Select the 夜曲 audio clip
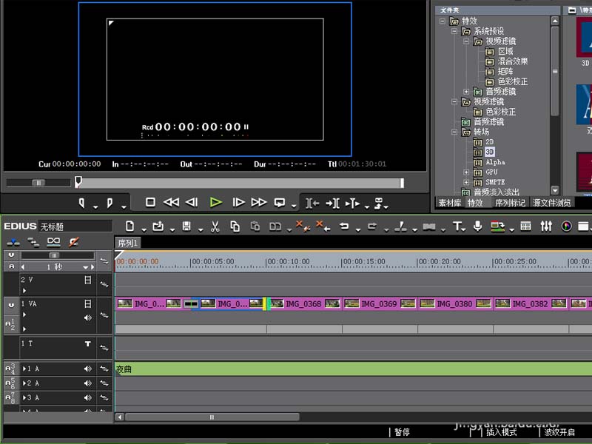 pos(354,369)
